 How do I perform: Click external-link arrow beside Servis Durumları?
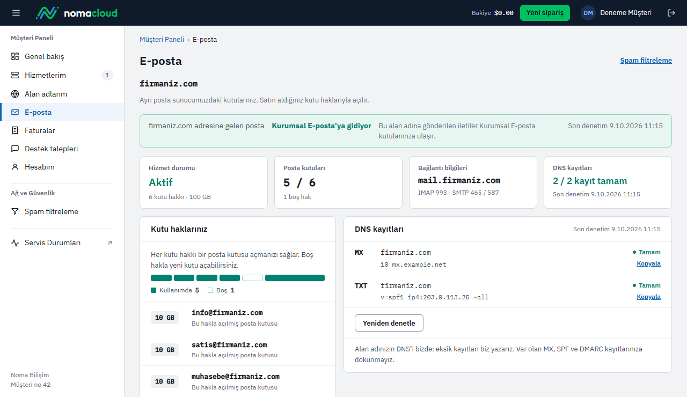point(109,242)
